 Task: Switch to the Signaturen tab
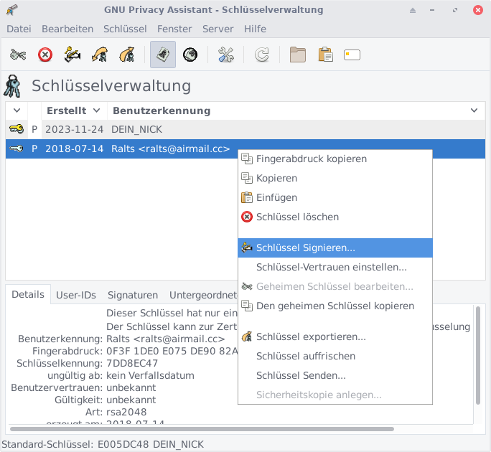click(x=133, y=295)
